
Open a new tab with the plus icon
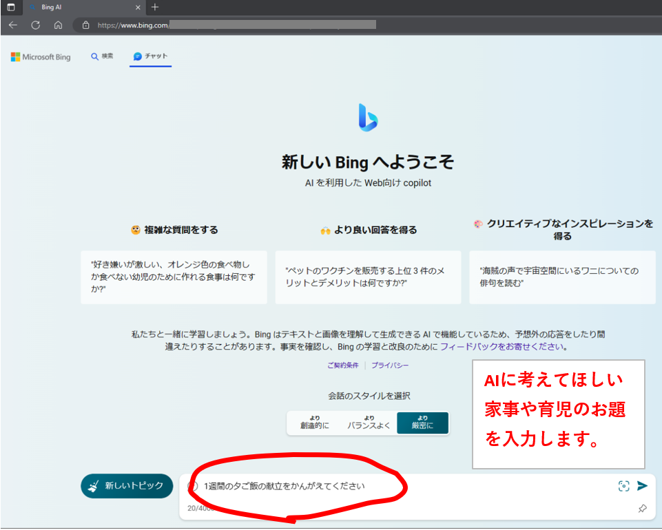point(155,7)
